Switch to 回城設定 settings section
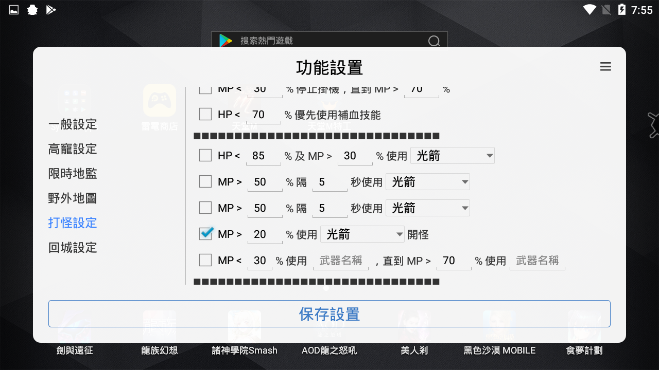The height and width of the screenshot is (370, 659). tap(72, 248)
